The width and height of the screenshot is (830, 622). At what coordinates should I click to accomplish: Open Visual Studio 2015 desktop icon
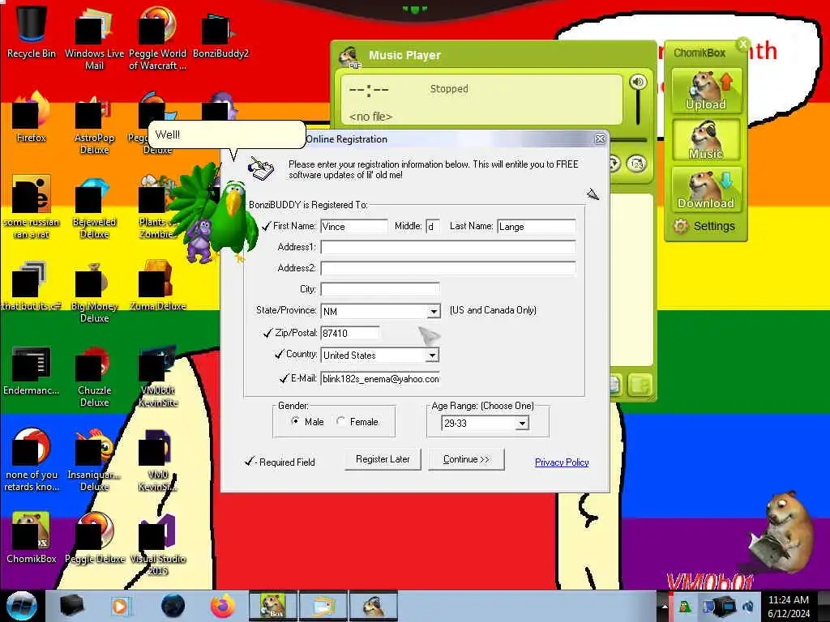pos(157,545)
